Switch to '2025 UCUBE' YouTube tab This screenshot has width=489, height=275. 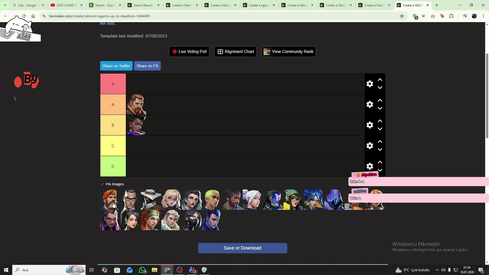click(66, 5)
